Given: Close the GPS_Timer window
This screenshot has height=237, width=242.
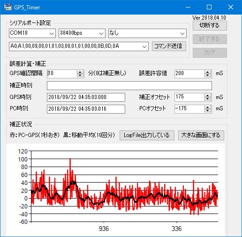Looking at the screenshot, I should tap(231, 7).
